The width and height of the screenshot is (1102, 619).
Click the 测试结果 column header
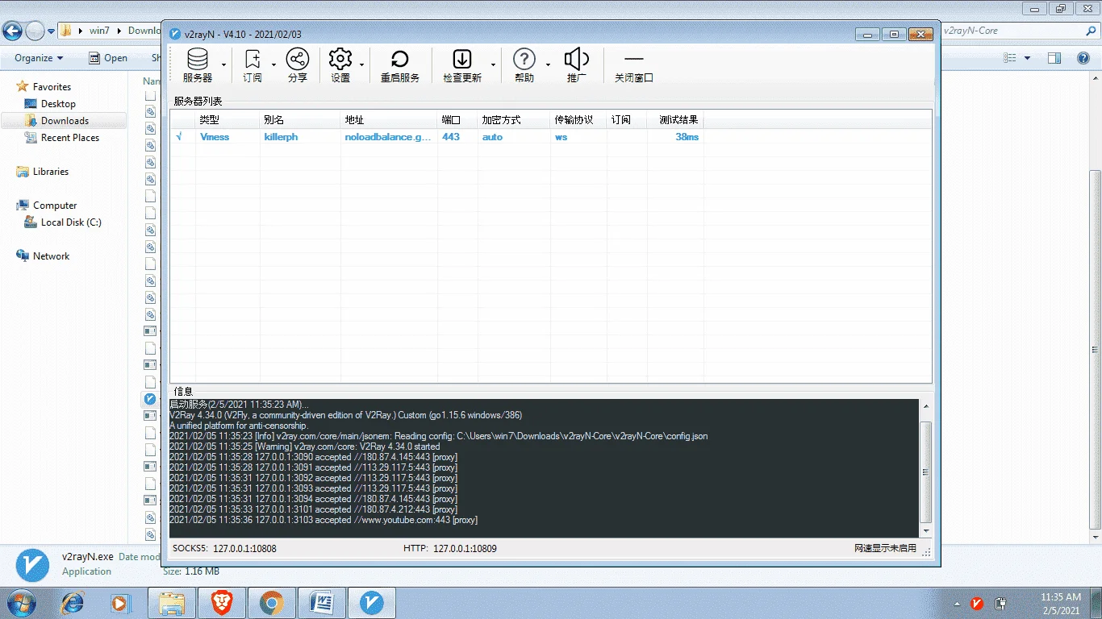pos(675,120)
